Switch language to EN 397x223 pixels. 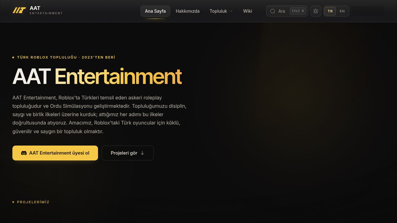(x=342, y=11)
